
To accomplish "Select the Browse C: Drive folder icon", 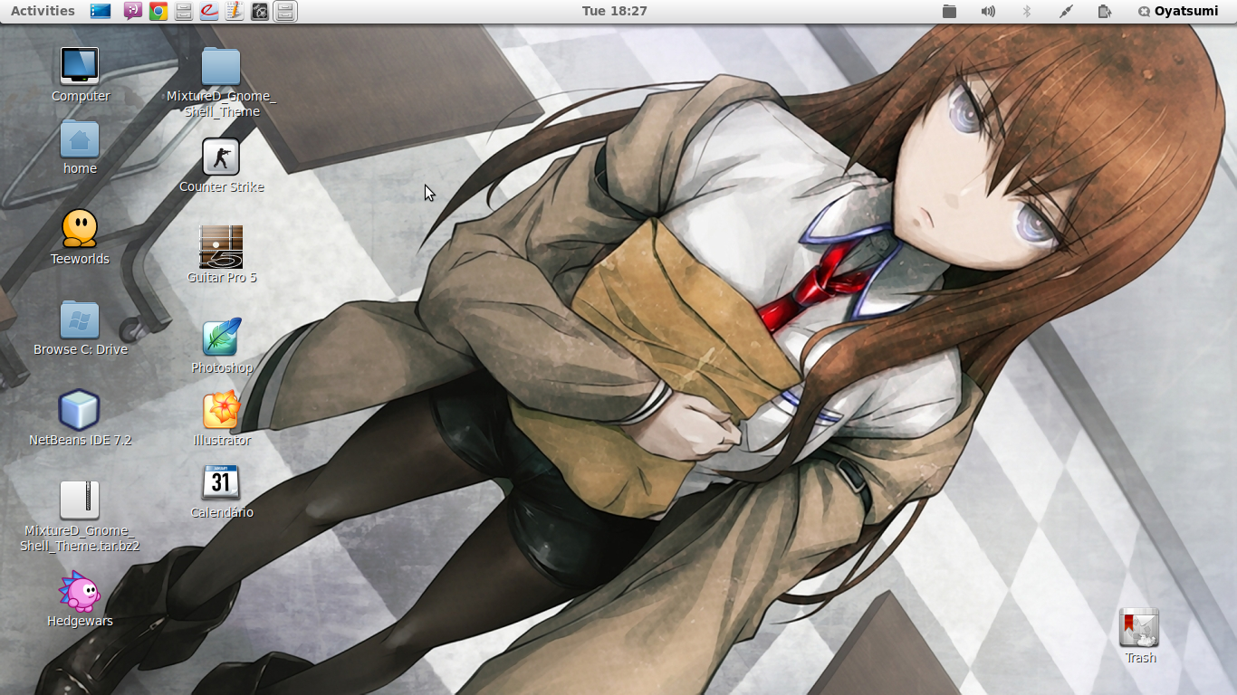I will pos(80,319).
